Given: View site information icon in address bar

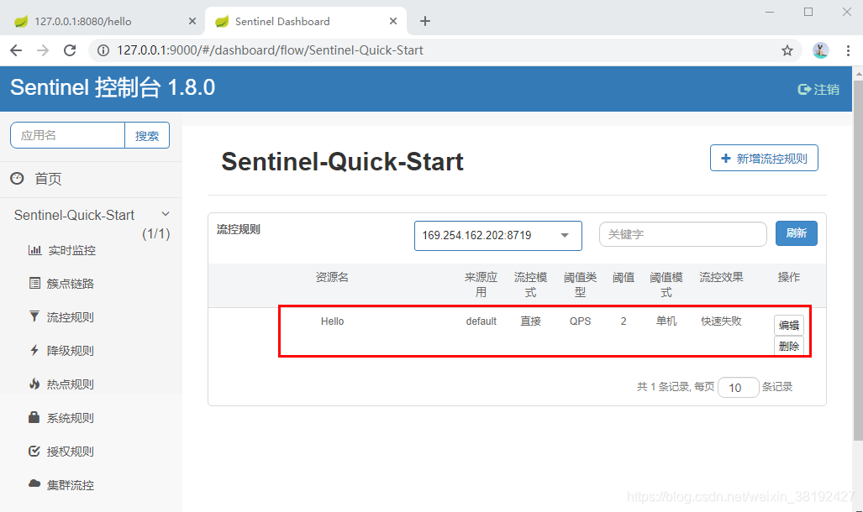Looking at the screenshot, I should tap(103, 50).
